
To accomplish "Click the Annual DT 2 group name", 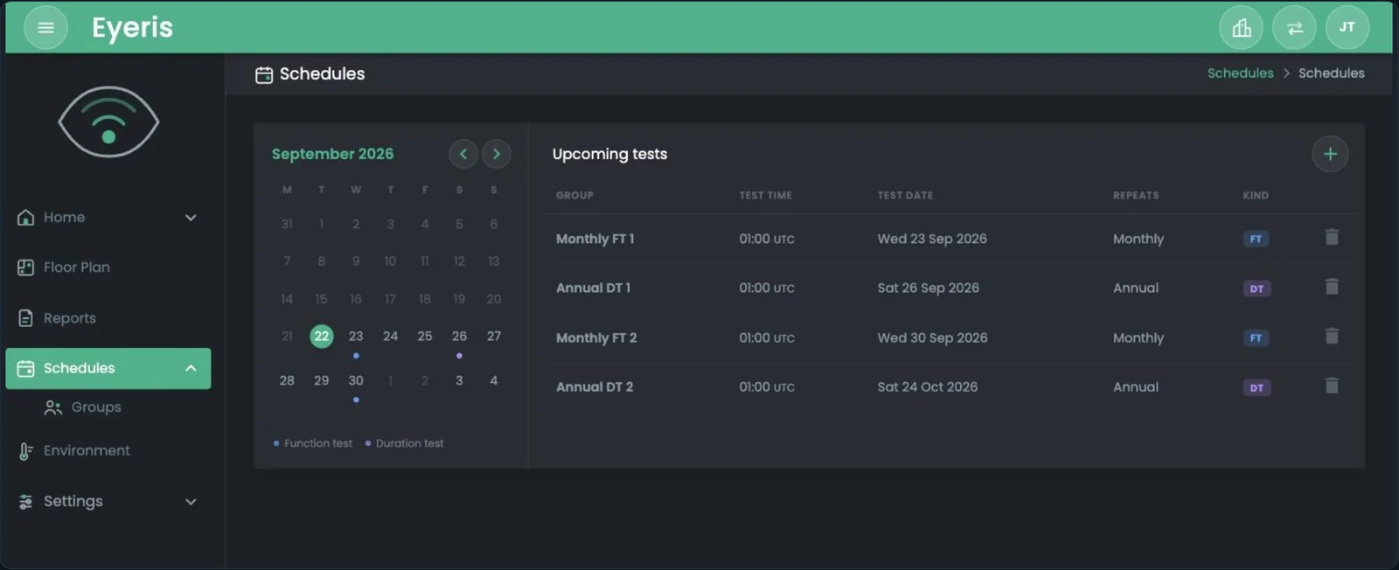I will (x=595, y=386).
